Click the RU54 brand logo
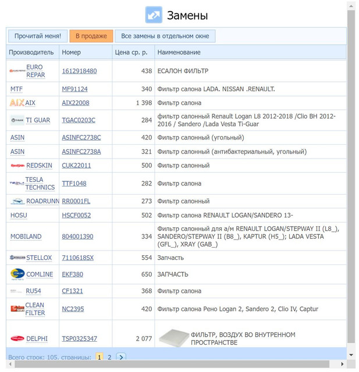The image size is (359, 372). [17, 291]
